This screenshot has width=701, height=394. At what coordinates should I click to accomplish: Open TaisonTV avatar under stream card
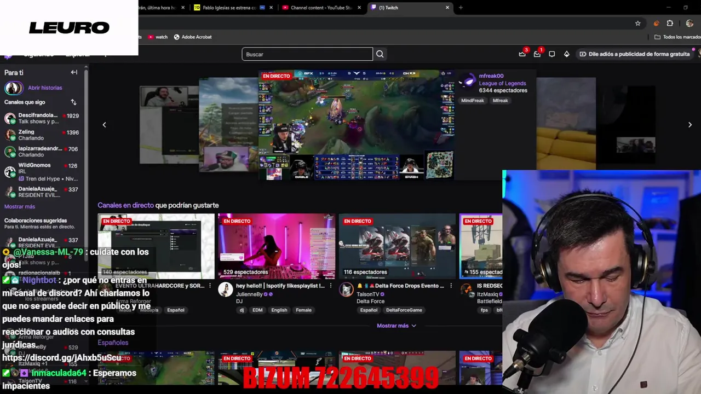click(346, 289)
